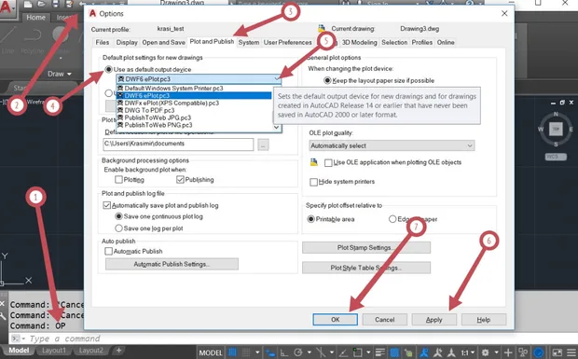This screenshot has width=578, height=359.
Task: Select the Polyline tool in the ribbon
Action: [33, 40]
